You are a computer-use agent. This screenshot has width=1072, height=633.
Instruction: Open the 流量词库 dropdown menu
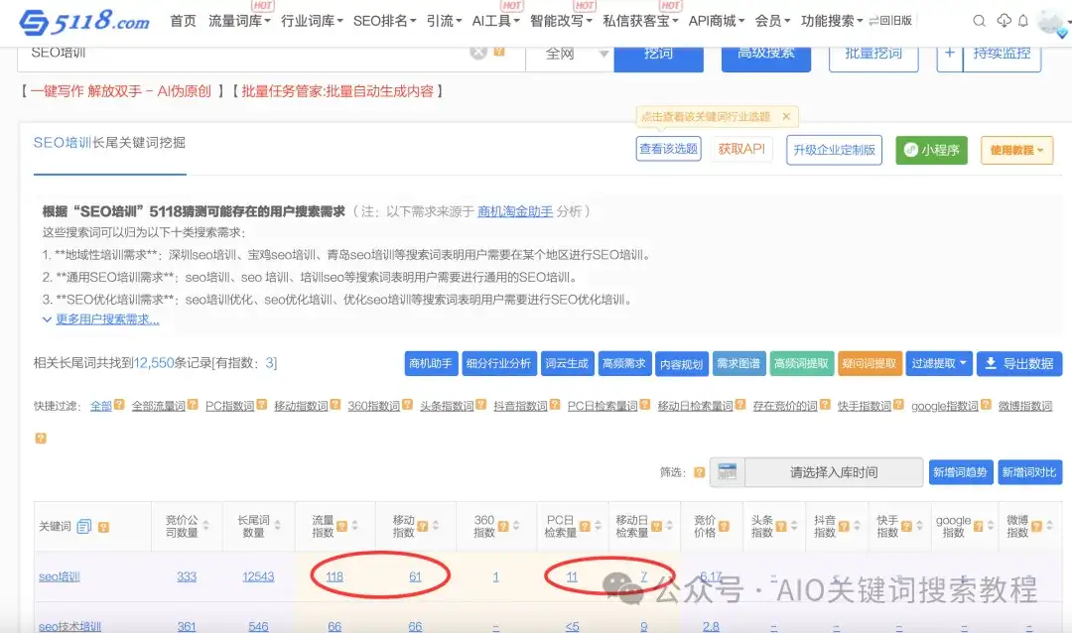(x=238, y=21)
